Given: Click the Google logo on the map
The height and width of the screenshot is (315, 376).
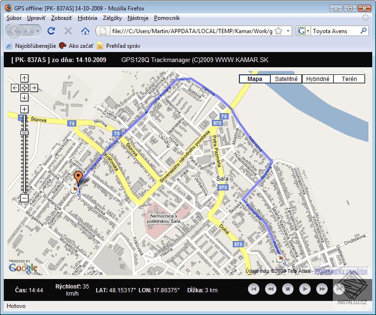Looking at the screenshot, I should 23,268.
